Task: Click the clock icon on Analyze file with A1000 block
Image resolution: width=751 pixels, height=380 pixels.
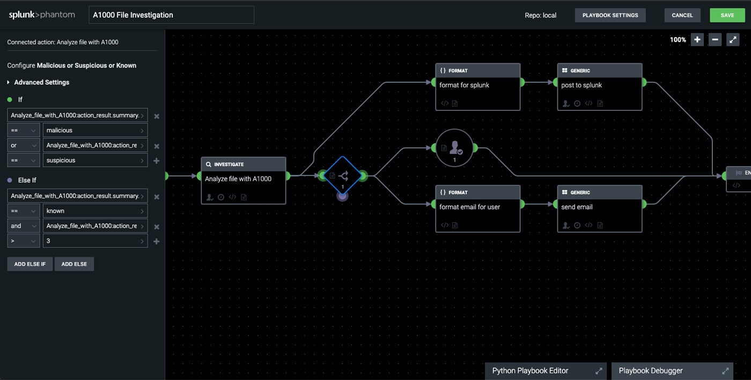Action: pos(221,197)
